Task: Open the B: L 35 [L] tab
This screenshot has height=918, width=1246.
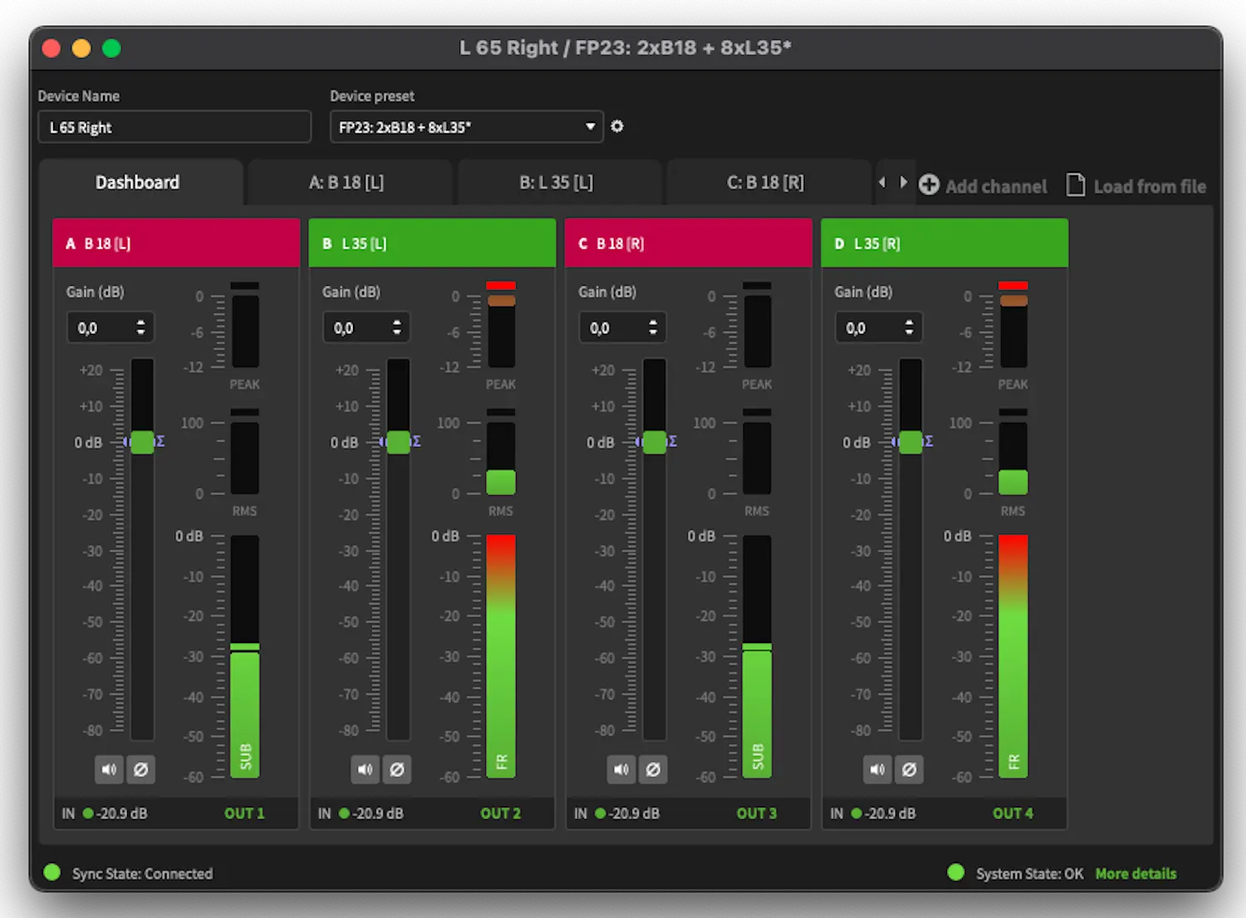Action: (557, 183)
